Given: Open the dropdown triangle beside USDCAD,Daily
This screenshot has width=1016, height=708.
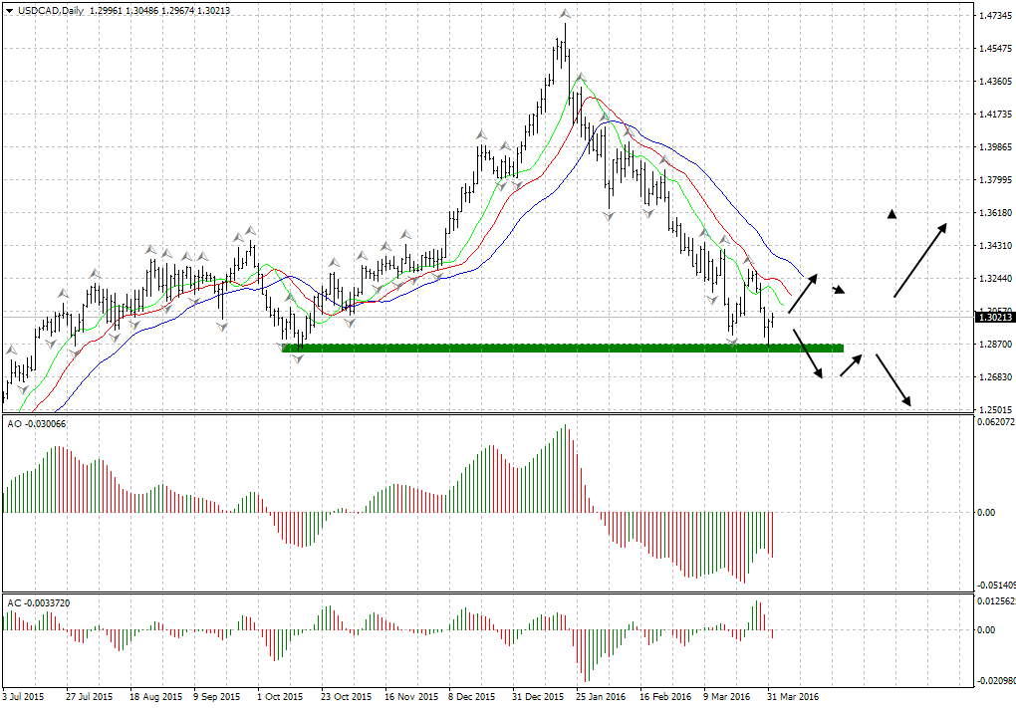Looking at the screenshot, I should (x=9, y=10).
